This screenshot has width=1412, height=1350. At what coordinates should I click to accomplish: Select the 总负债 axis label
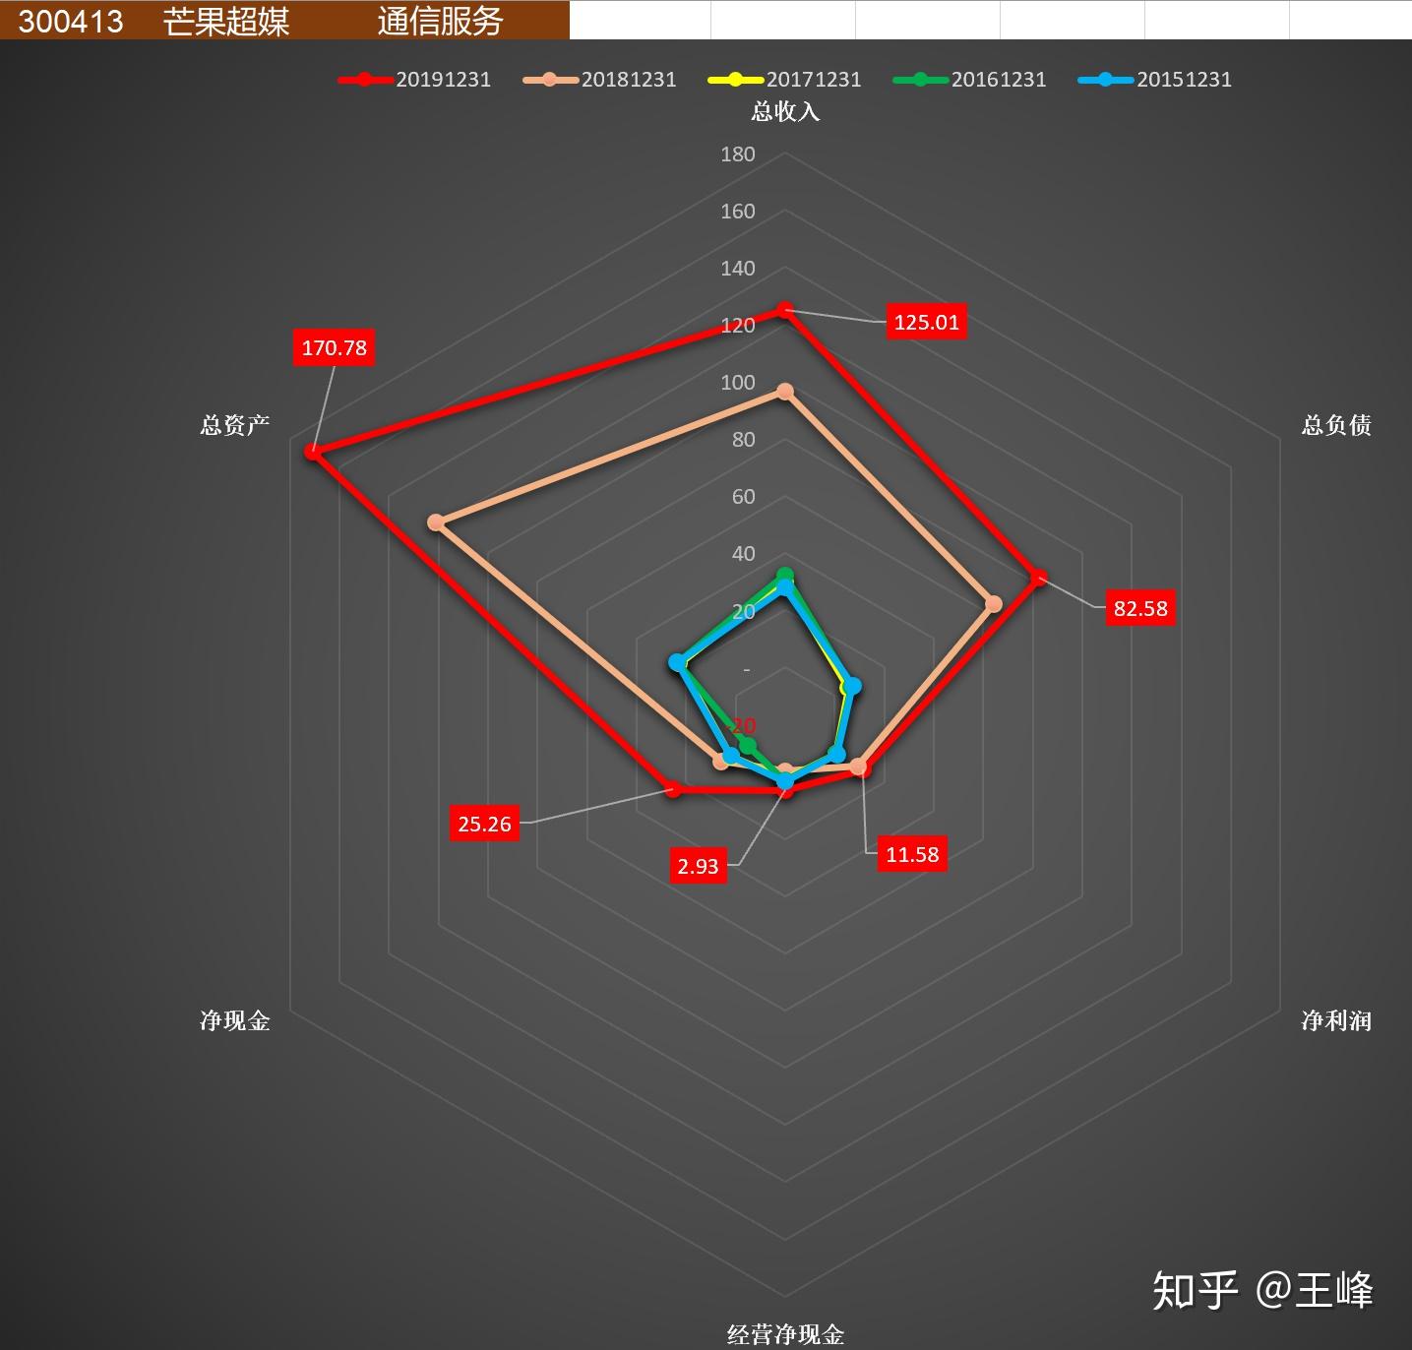click(1335, 425)
